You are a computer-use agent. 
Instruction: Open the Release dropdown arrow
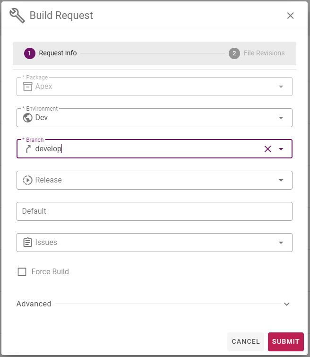point(281,180)
